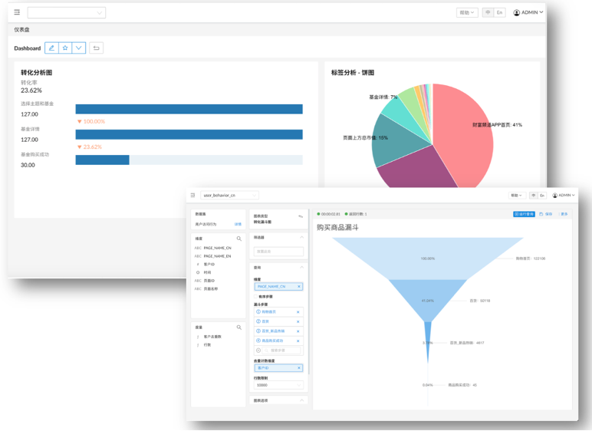Click the purple pie slice

click(419, 170)
